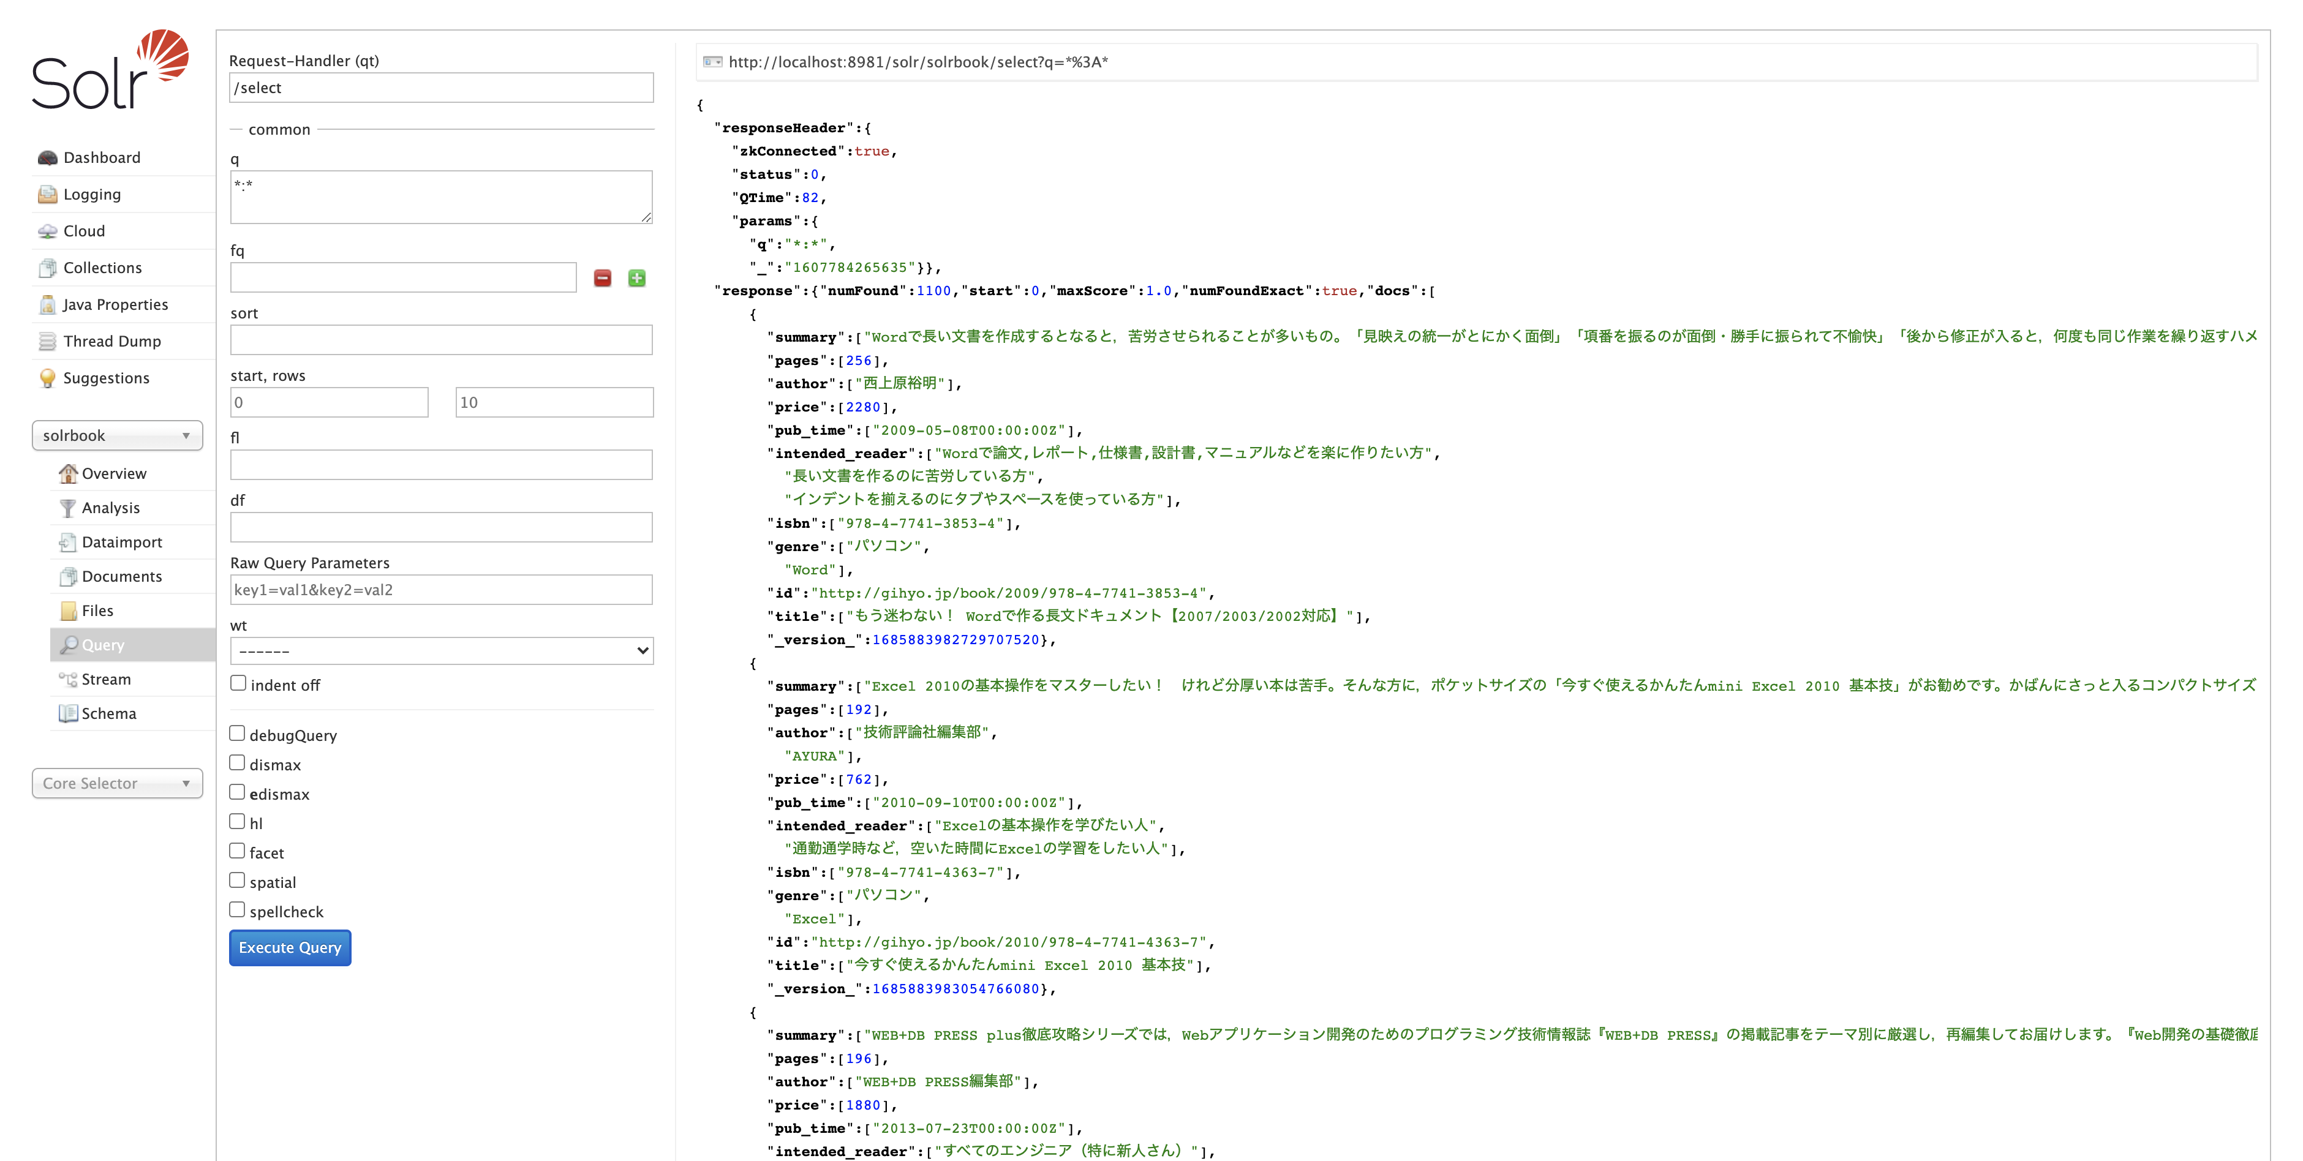The width and height of the screenshot is (2303, 1161).
Task: Open the Dashboard icon in sidebar
Action: [x=47, y=158]
